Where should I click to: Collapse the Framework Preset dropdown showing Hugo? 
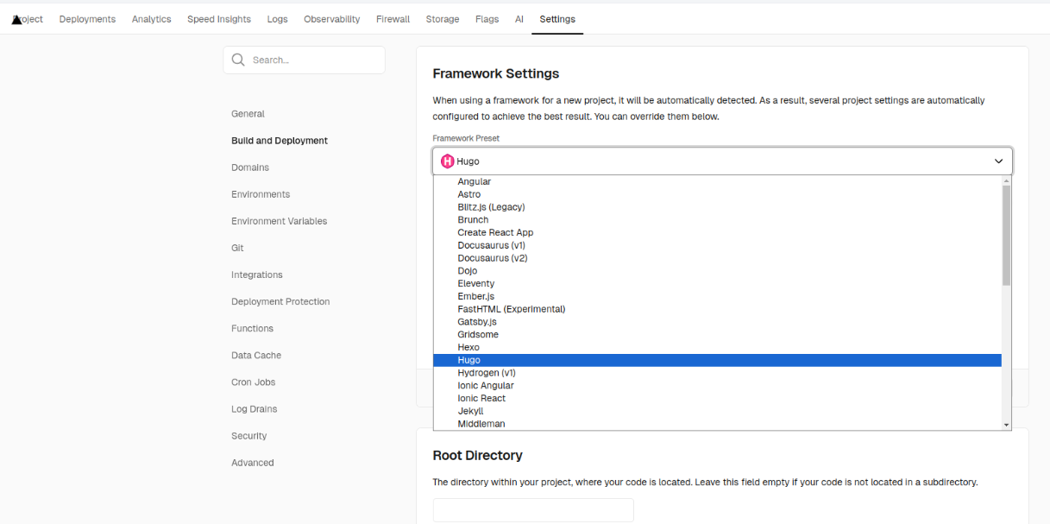click(722, 161)
